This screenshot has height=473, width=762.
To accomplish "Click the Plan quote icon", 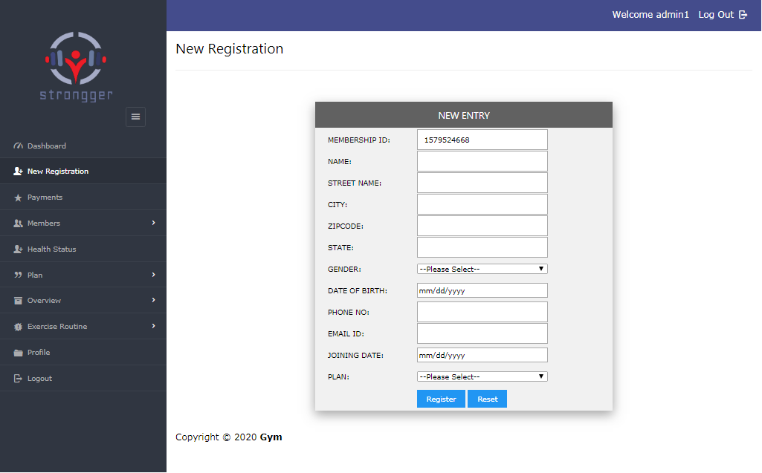I will (x=18, y=275).
